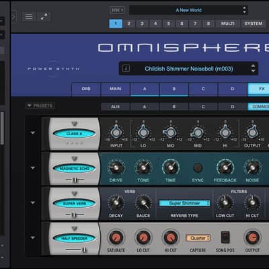
Task: Select part 3 button
Action: point(142,24)
